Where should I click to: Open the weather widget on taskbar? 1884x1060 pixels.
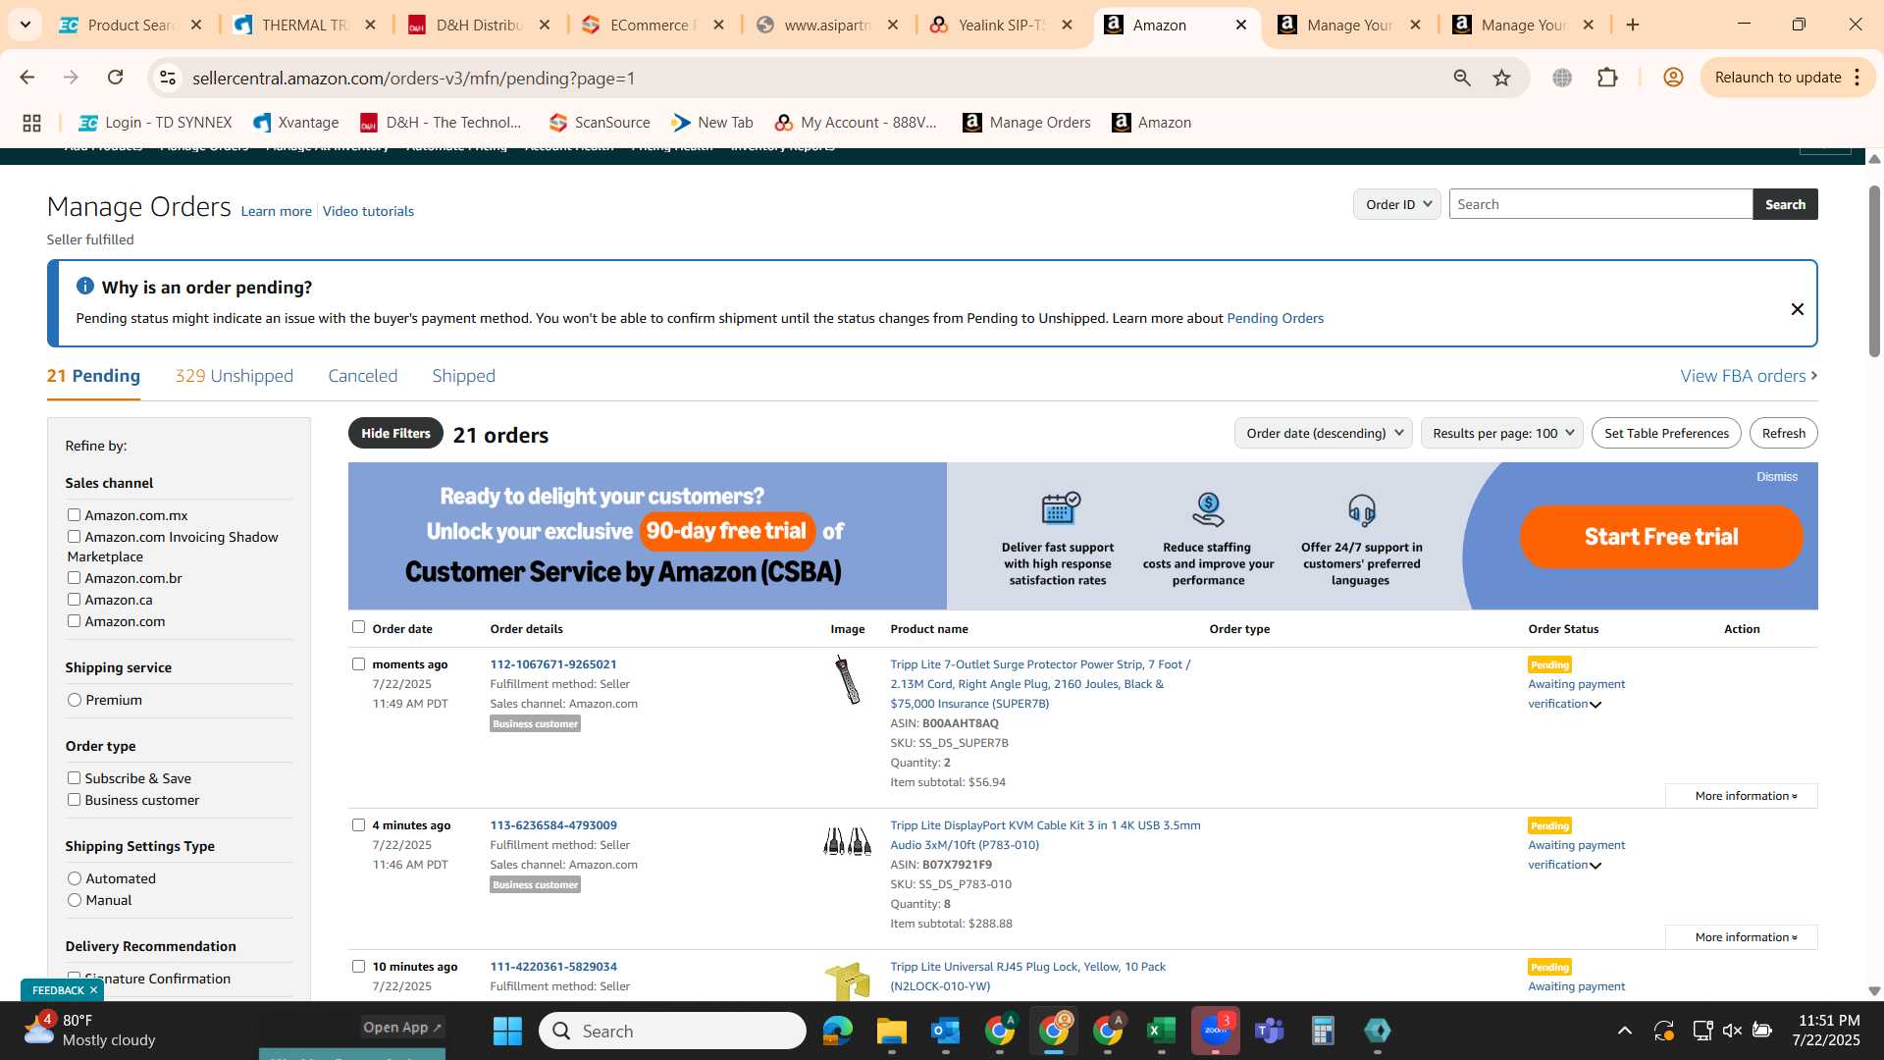click(x=90, y=1031)
